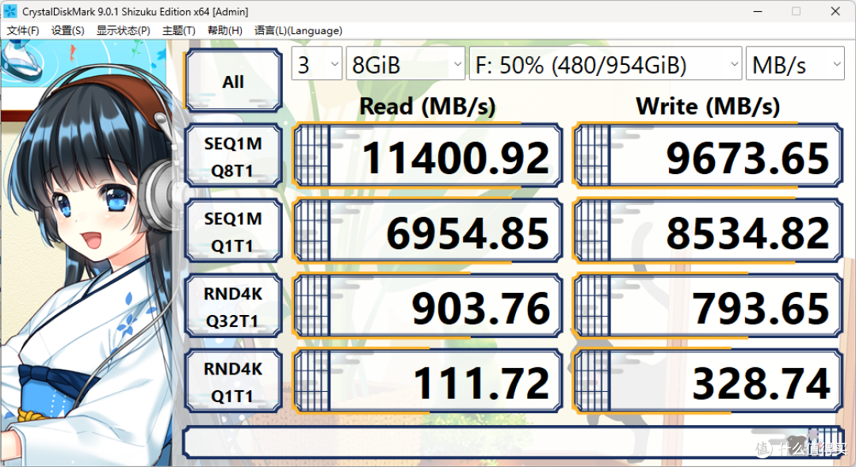Open the 设置(S) menu
856x467 pixels.
pos(67,31)
